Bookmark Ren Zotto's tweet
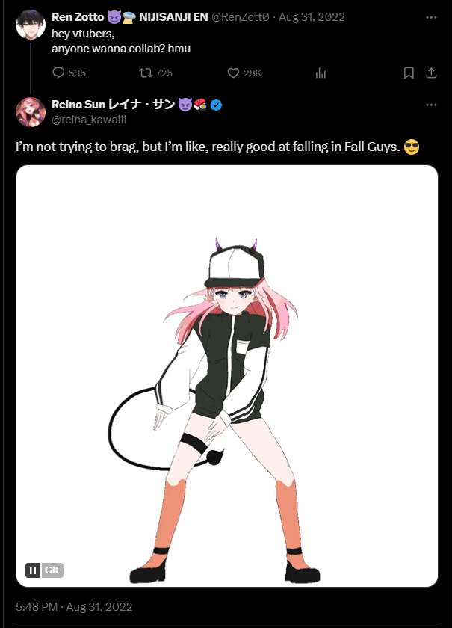 (x=409, y=73)
